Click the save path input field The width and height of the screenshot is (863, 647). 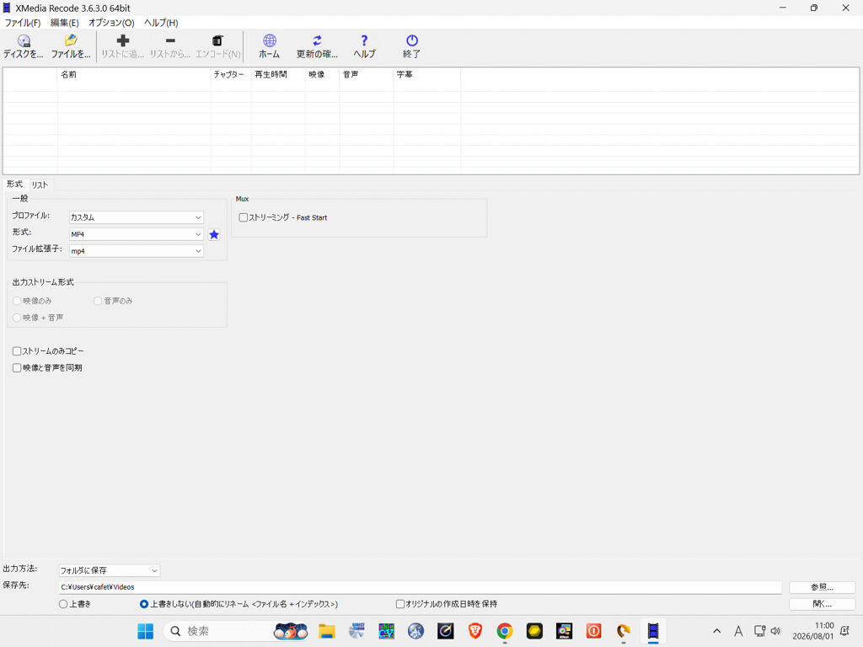coord(420,587)
